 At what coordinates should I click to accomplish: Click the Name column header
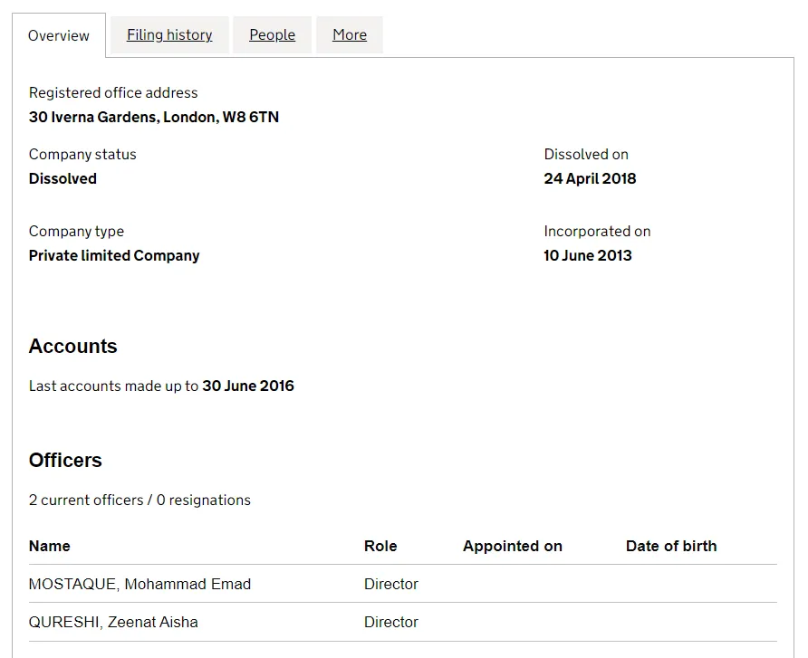(x=49, y=546)
